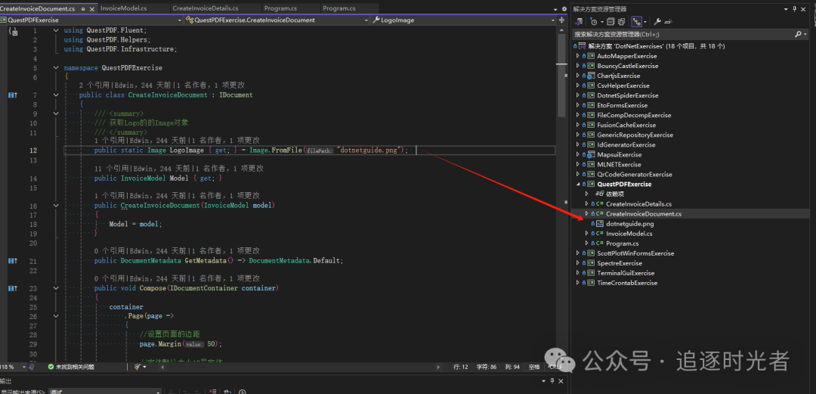Image resolution: width=816 pixels, height=394 pixels.
Task: Toggle auto-hide pin on Solution Explorer panel
Action: pyautogui.click(x=795, y=9)
